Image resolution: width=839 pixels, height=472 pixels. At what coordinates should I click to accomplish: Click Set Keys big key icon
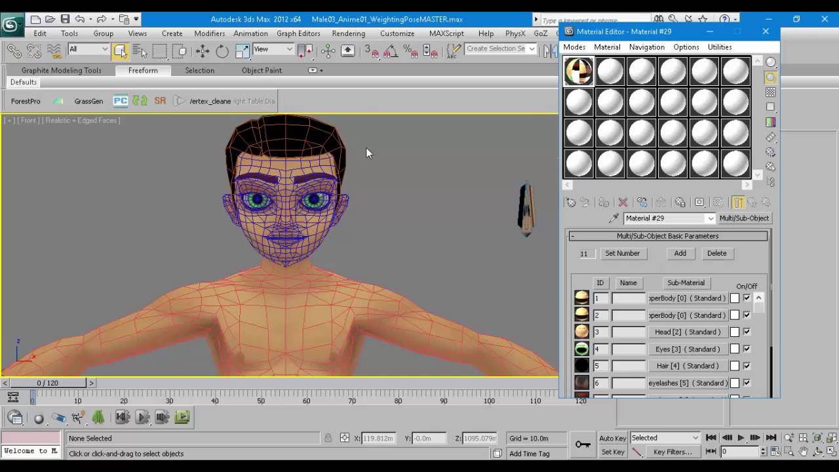(583, 444)
